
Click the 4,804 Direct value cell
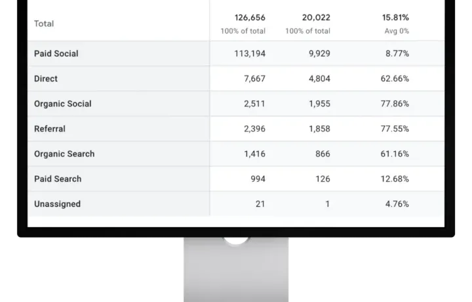pos(319,79)
